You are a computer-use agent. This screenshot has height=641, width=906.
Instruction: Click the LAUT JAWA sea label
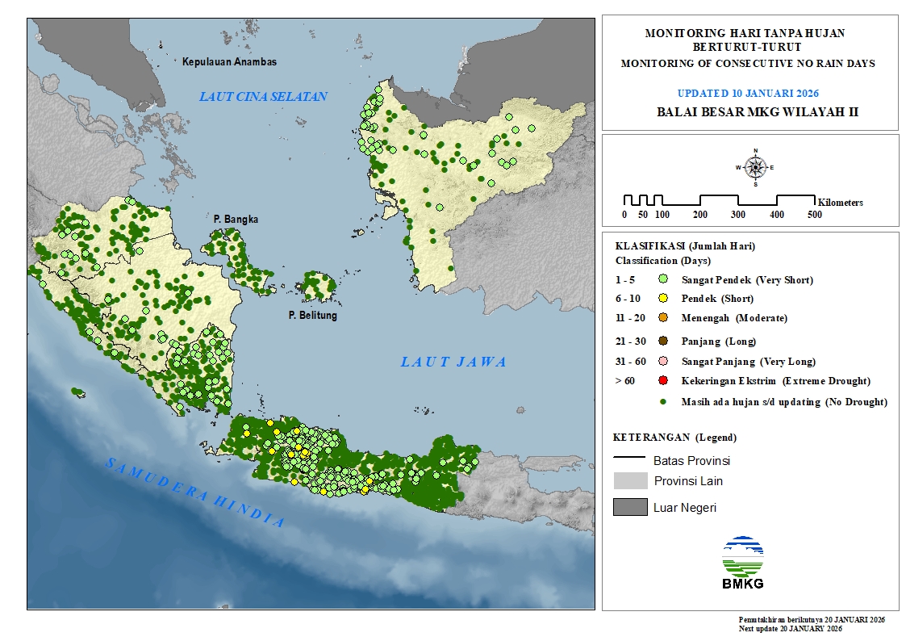point(453,362)
